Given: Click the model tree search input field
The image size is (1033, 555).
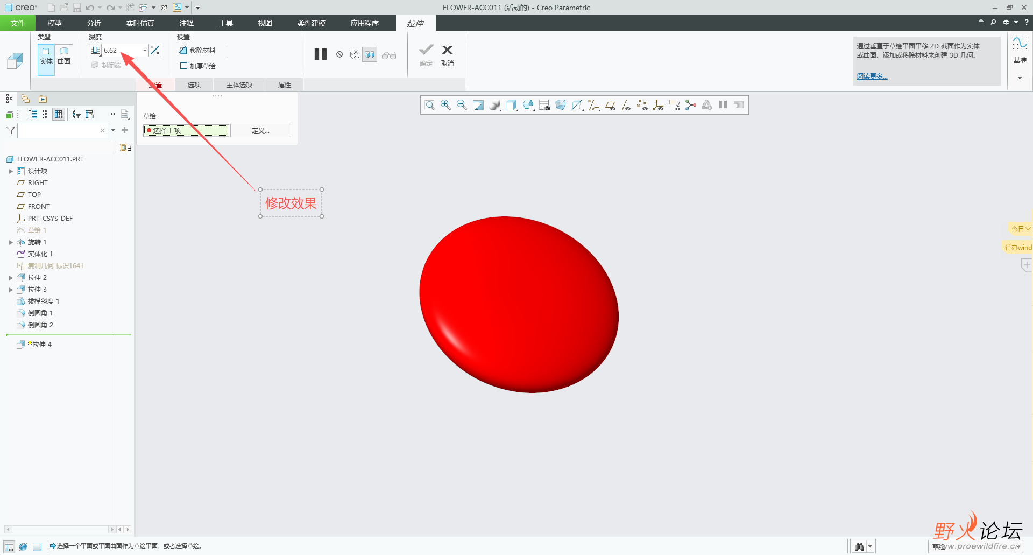Looking at the screenshot, I should 58,130.
